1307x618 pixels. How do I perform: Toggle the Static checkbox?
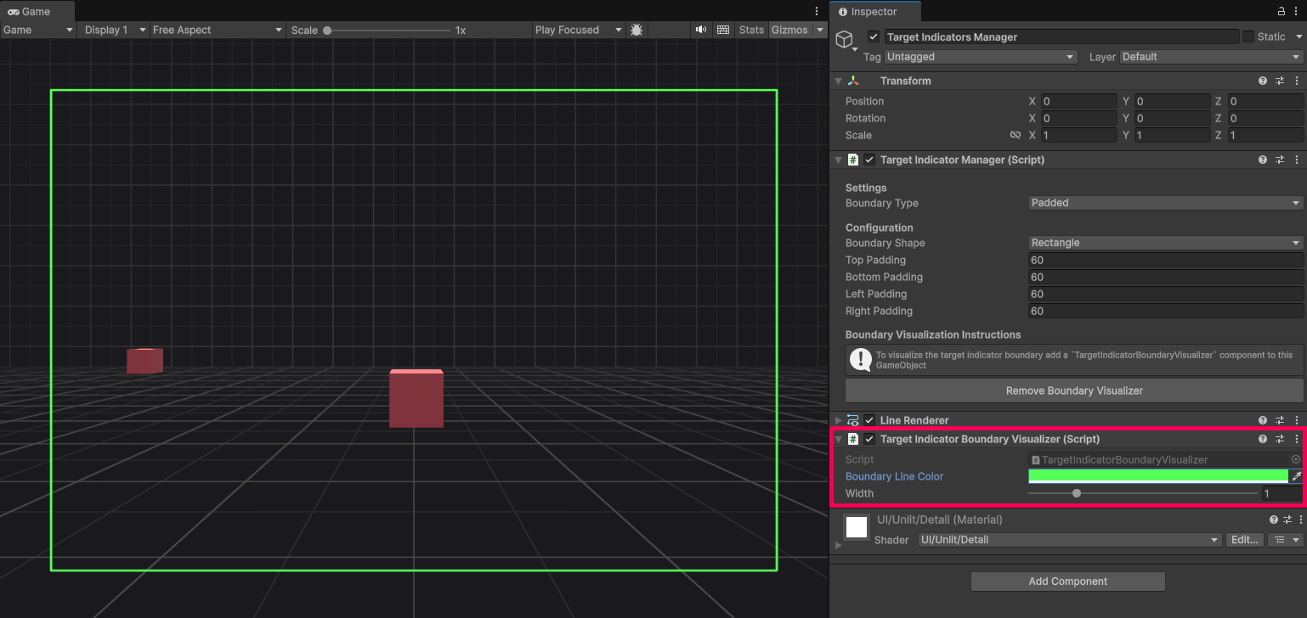[x=1248, y=37]
